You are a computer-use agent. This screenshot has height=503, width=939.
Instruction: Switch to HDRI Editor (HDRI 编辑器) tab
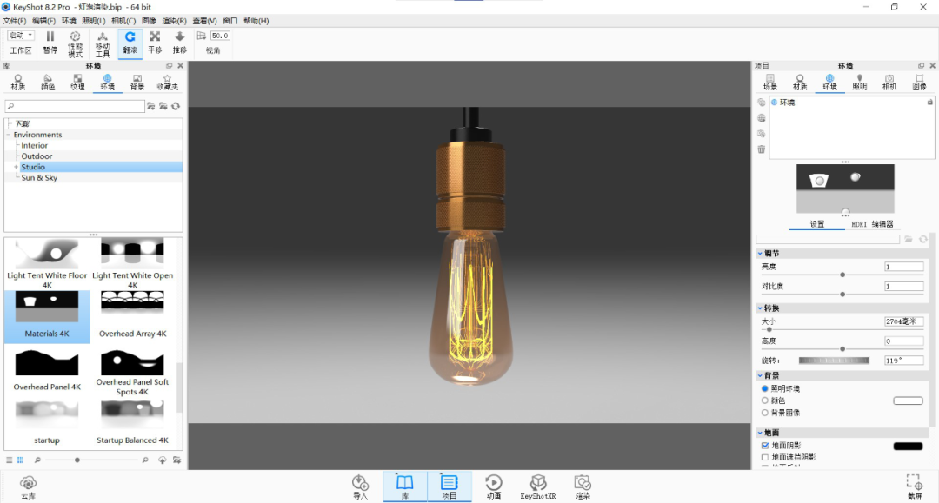(x=872, y=224)
